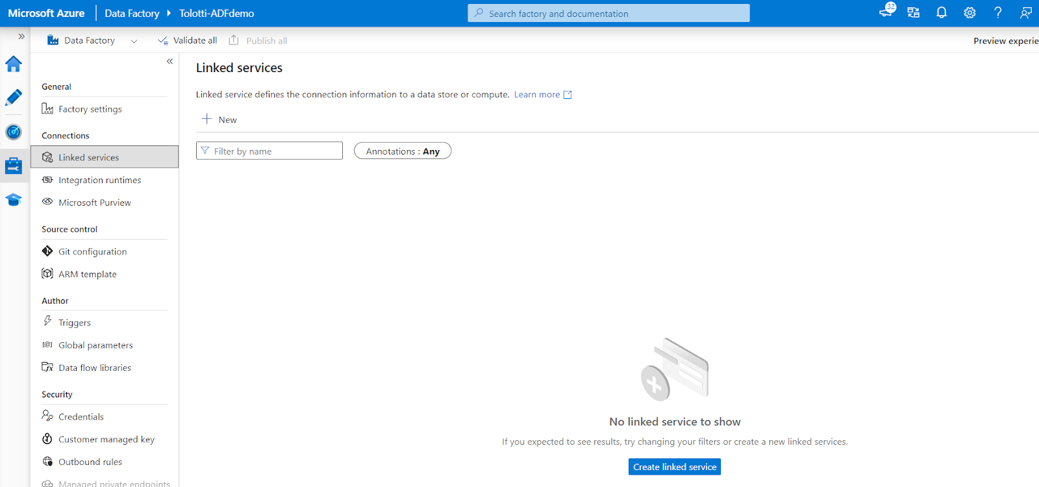This screenshot has height=487, width=1039.
Task: Expand the left navigation rail
Action: coord(21,36)
